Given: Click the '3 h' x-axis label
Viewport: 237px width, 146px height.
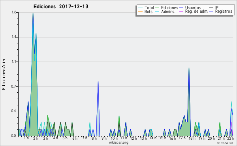Looking at the screenshot, I should tap(45, 138).
